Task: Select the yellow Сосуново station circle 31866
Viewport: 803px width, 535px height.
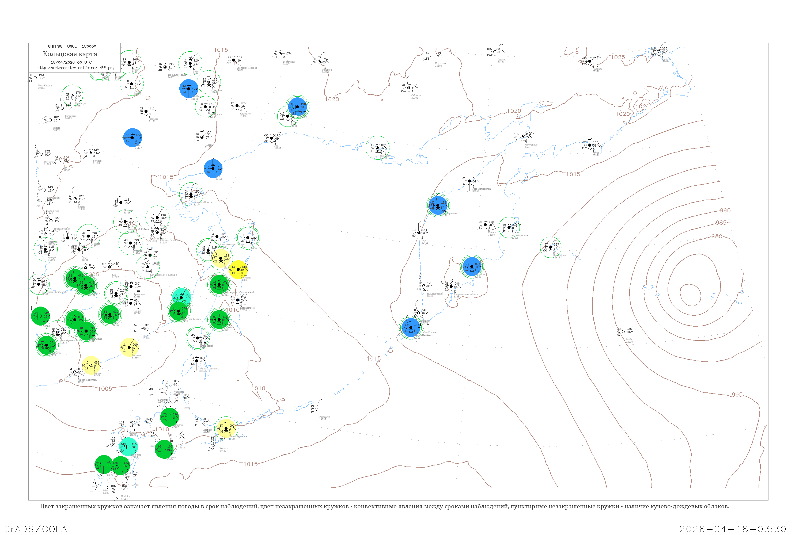Action: (129, 348)
